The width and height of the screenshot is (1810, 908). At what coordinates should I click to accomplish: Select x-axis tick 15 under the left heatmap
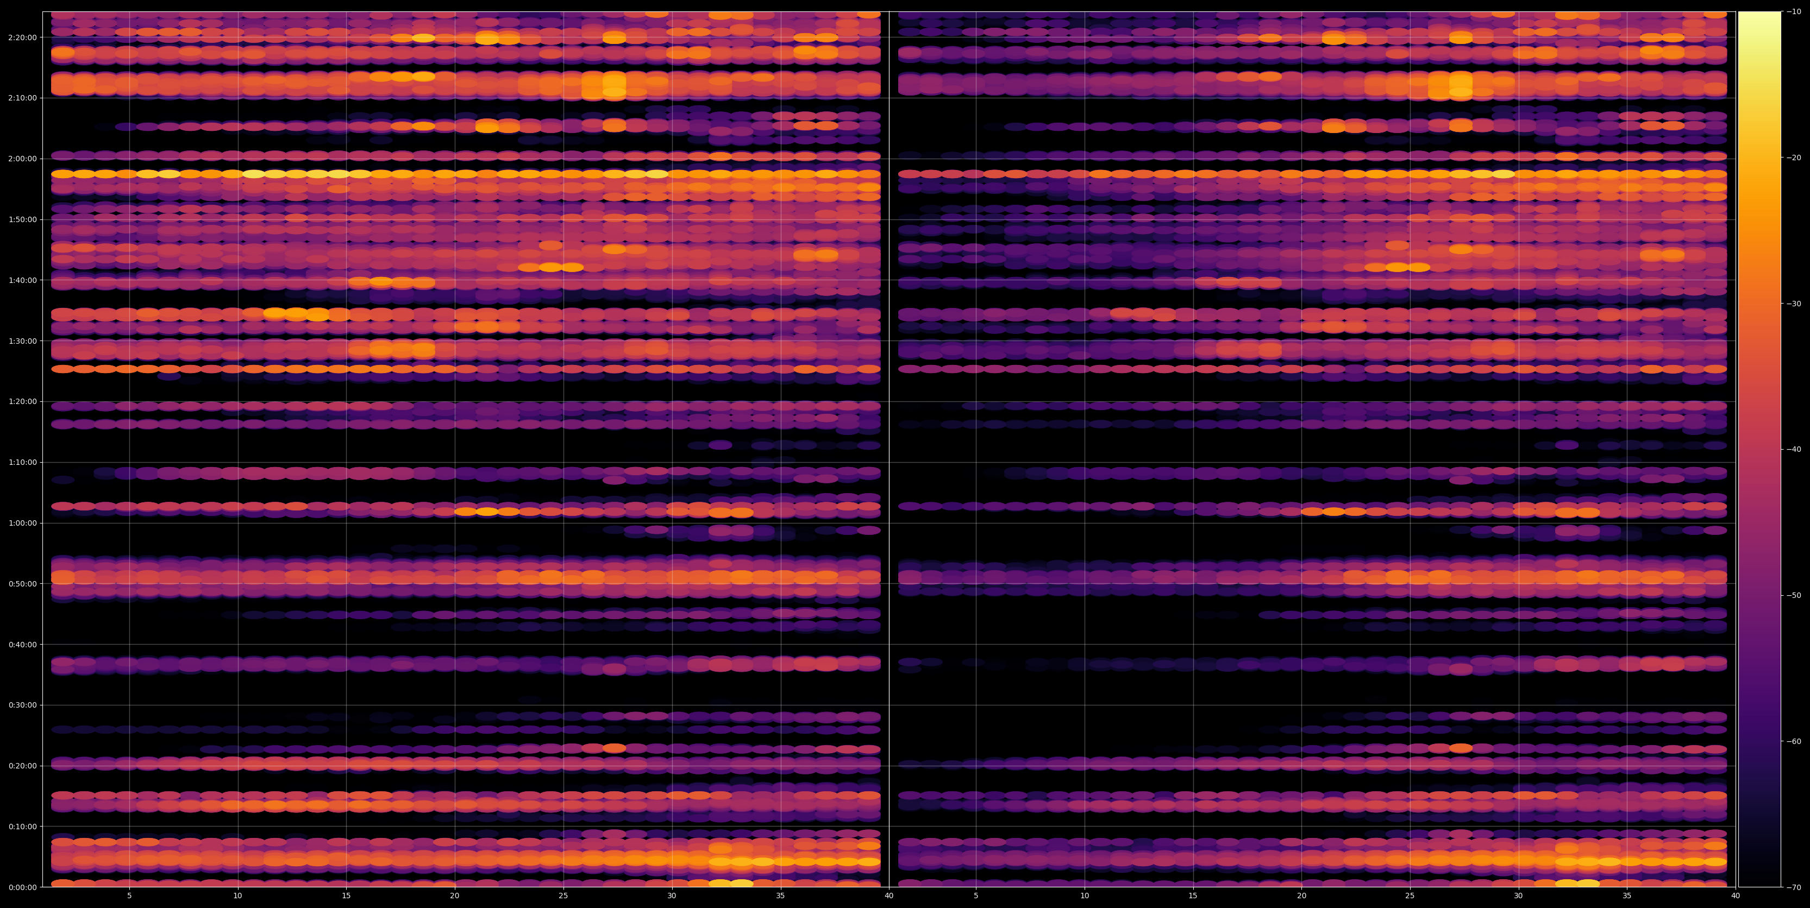tap(346, 896)
